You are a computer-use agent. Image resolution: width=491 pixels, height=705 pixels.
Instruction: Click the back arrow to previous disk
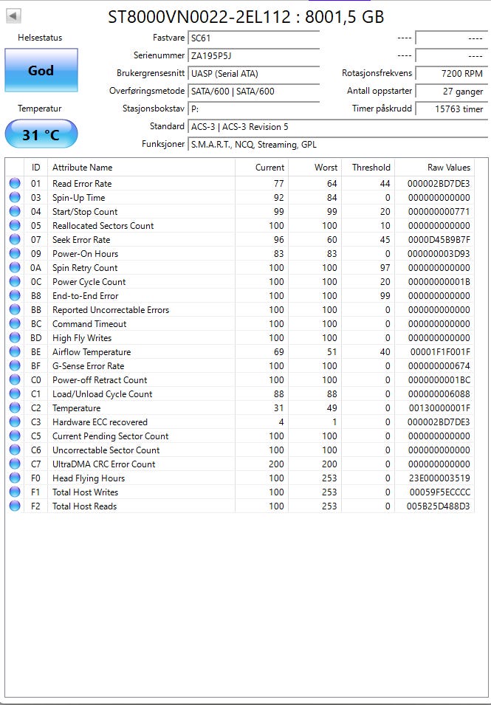13,16
